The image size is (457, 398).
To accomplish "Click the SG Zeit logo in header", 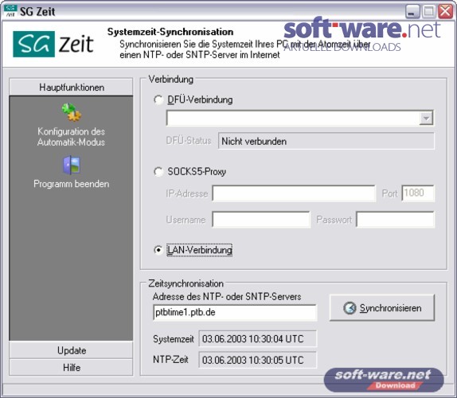I will (x=53, y=44).
